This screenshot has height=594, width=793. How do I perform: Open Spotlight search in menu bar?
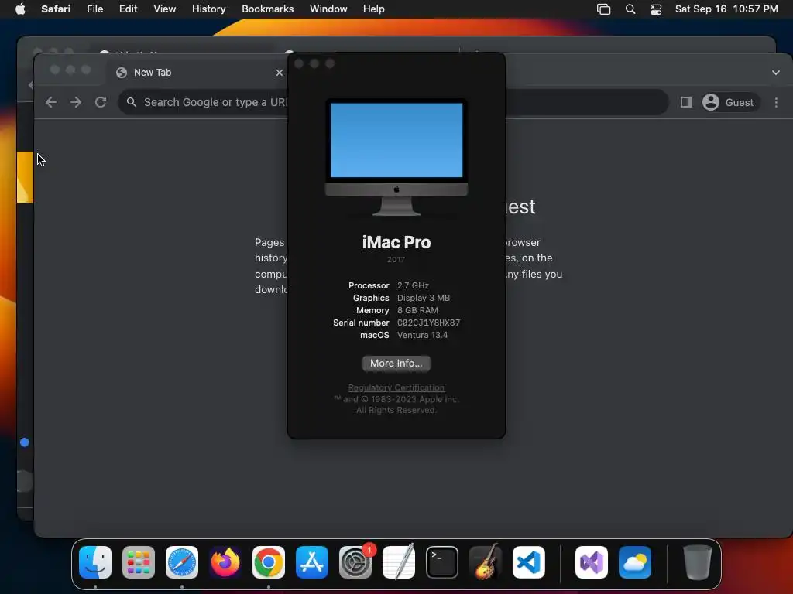point(630,9)
